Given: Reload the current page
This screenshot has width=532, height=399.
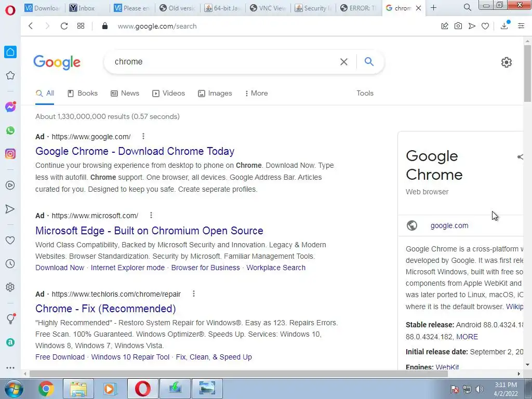Looking at the screenshot, I should 64,26.
